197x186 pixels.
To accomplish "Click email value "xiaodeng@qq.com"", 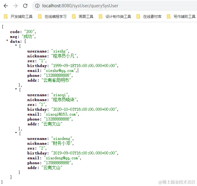I will pos(62,158).
